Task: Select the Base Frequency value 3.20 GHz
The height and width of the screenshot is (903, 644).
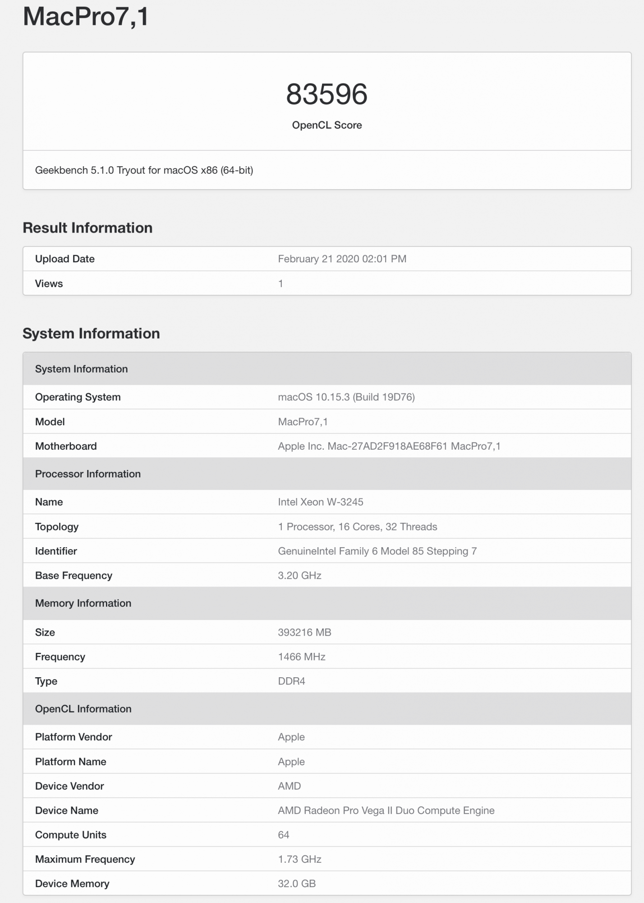Action: (299, 575)
